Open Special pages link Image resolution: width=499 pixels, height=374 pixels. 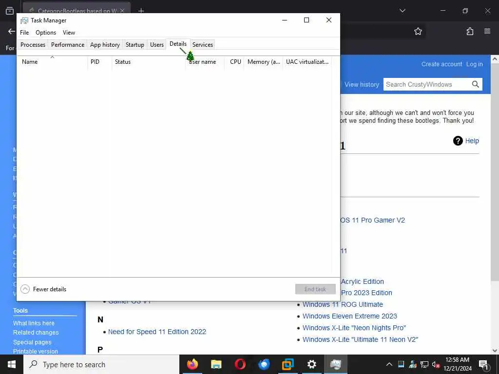pyautogui.click(x=32, y=342)
